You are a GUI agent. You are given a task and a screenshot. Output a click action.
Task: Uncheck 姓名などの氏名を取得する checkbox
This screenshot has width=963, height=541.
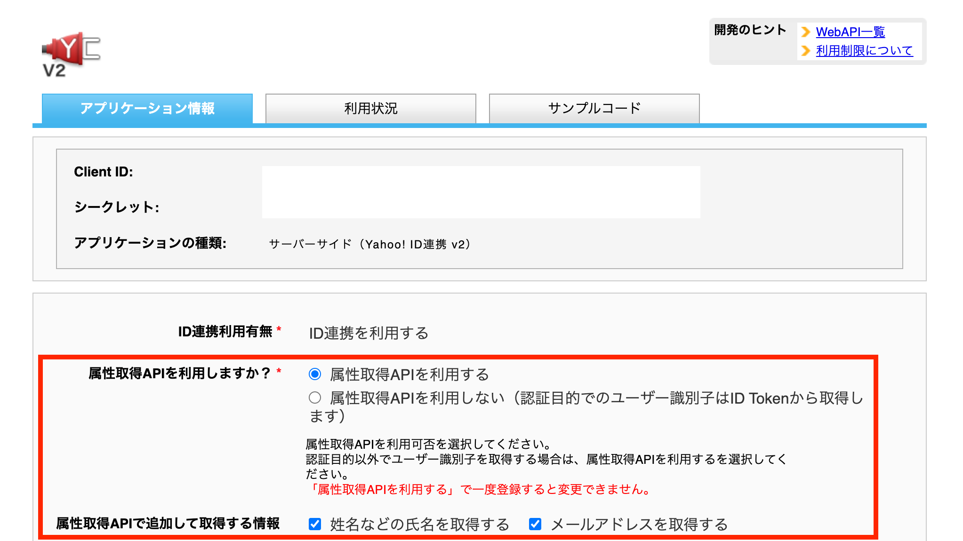tap(314, 524)
